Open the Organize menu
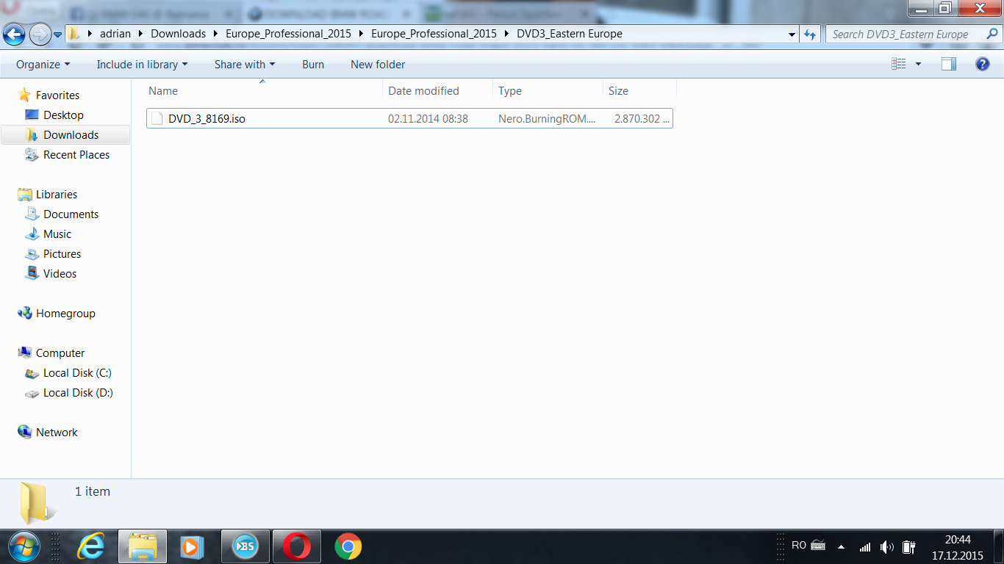 tap(43, 65)
